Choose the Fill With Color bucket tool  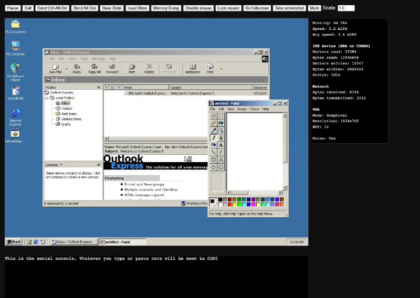pyautogui.click(x=220, y=123)
